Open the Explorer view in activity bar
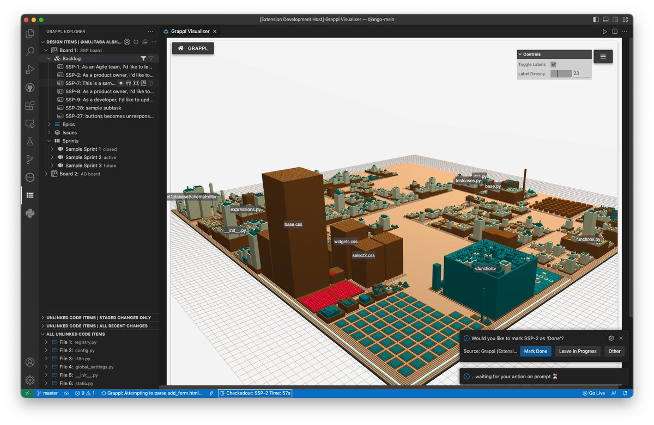 pyautogui.click(x=30, y=34)
